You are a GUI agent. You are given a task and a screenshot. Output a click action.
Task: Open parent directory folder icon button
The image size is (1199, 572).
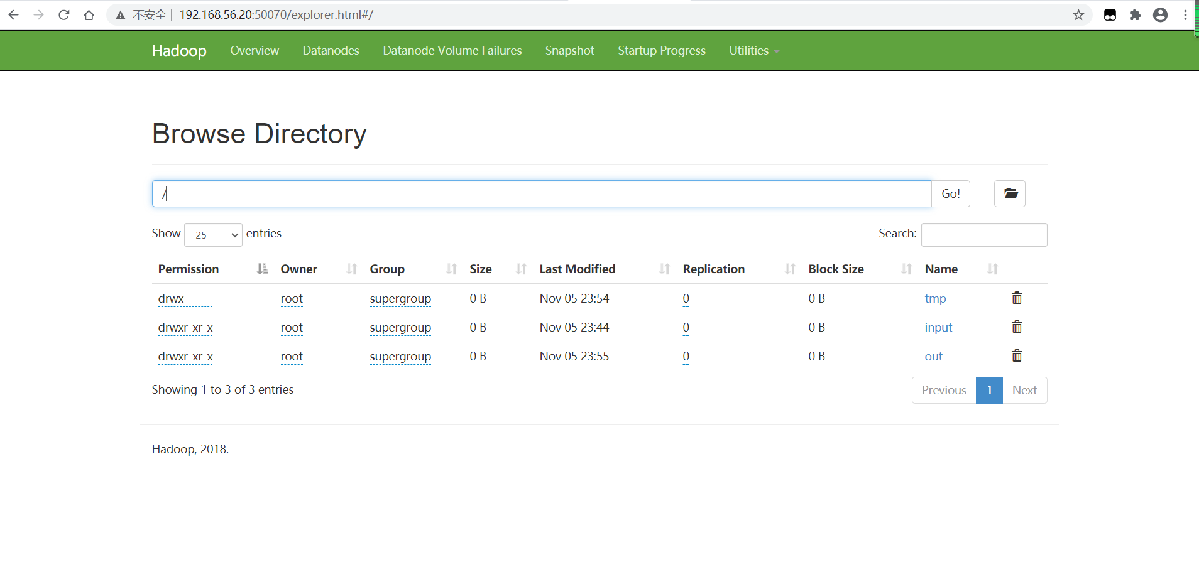(1010, 193)
